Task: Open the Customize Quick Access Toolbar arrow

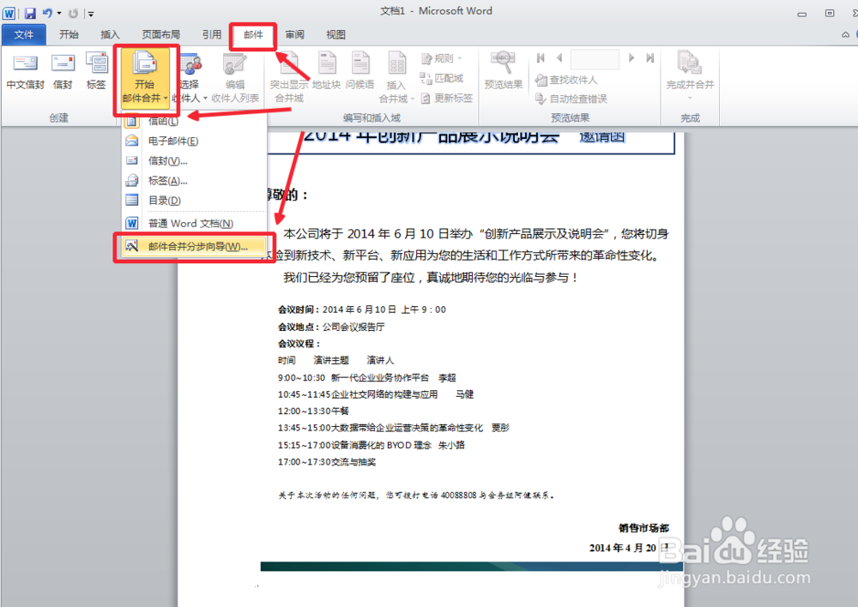Action: [x=91, y=14]
